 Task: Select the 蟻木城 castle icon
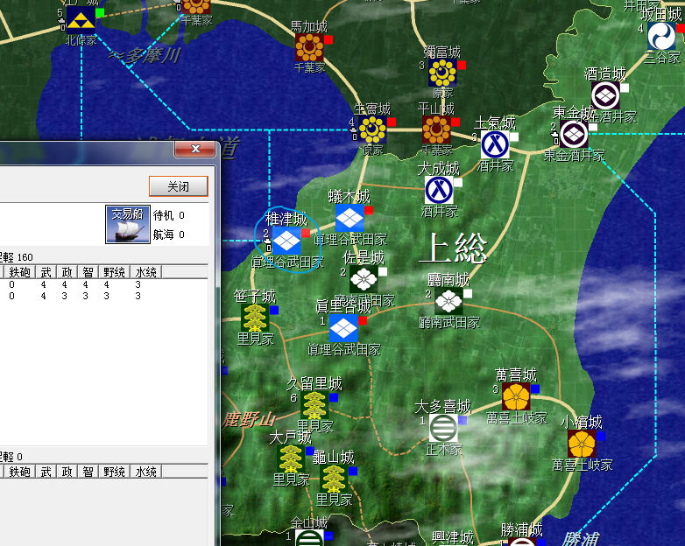point(350,218)
